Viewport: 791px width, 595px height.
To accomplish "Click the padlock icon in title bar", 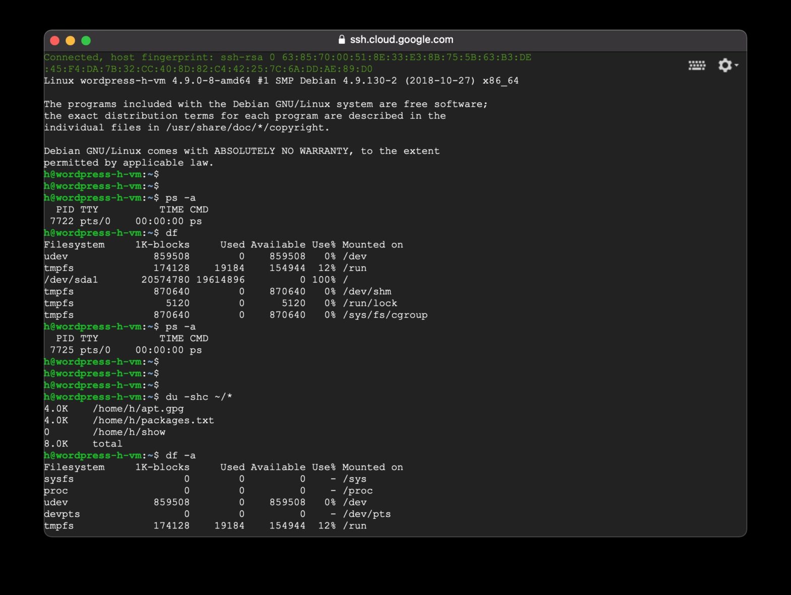I will 342,40.
